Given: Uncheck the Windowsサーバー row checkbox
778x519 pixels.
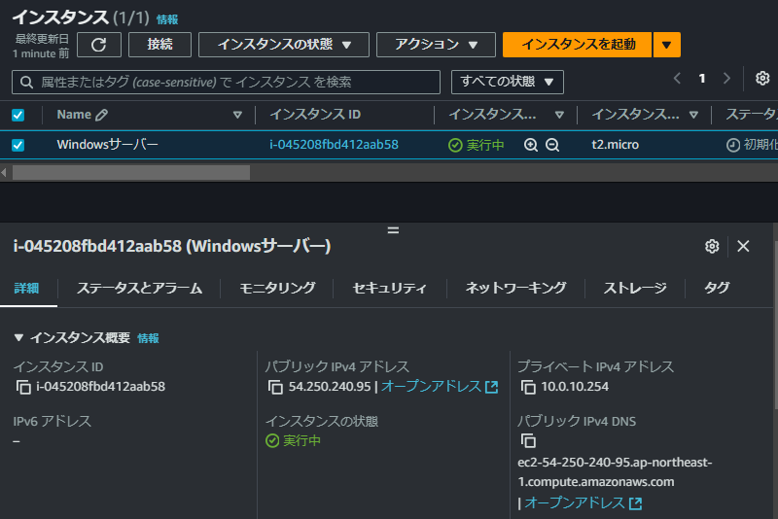Looking at the screenshot, I should point(18,145).
